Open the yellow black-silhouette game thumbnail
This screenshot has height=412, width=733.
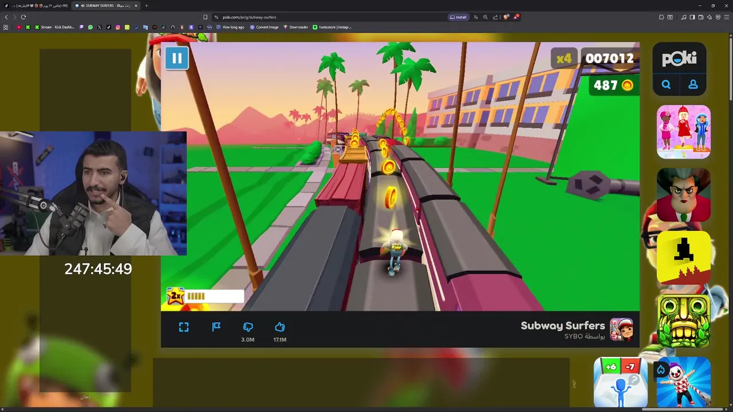[684, 257]
